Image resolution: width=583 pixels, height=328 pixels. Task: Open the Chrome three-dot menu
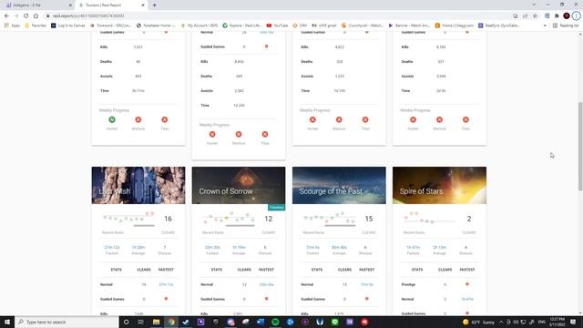click(576, 16)
